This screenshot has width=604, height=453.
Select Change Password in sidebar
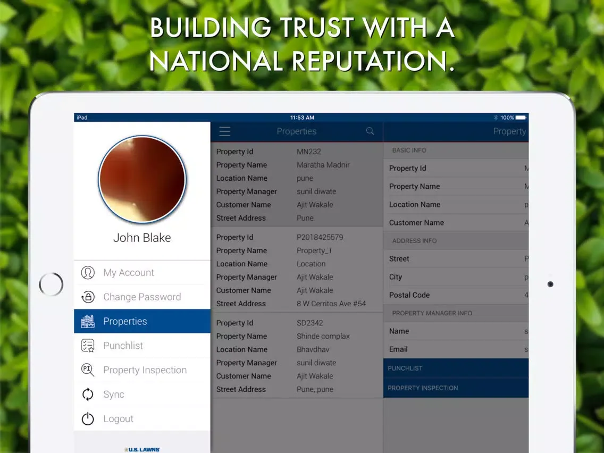(x=142, y=297)
